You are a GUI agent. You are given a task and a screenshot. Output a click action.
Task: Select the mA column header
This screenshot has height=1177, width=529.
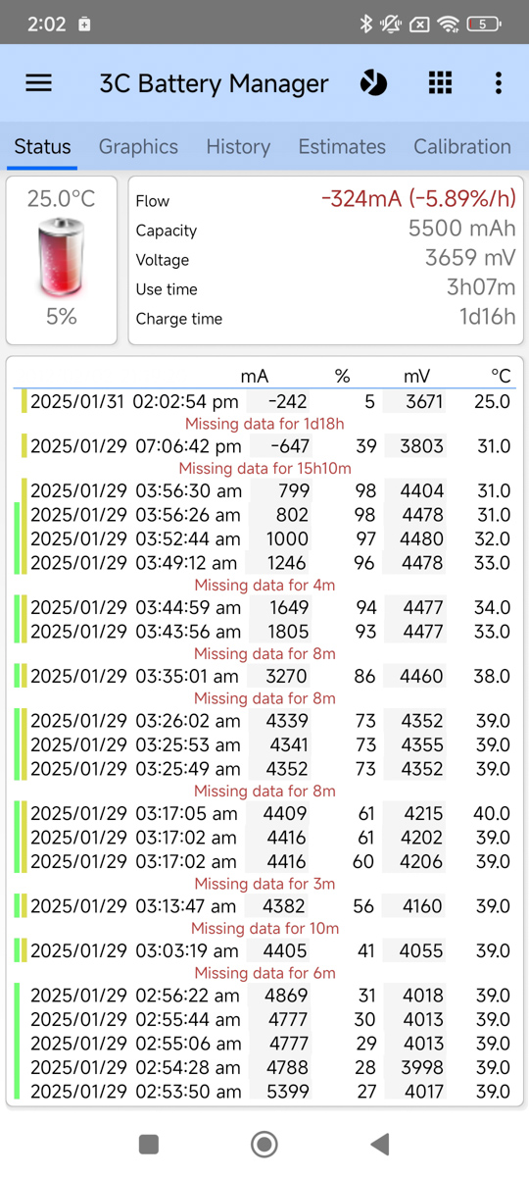pyautogui.click(x=255, y=377)
